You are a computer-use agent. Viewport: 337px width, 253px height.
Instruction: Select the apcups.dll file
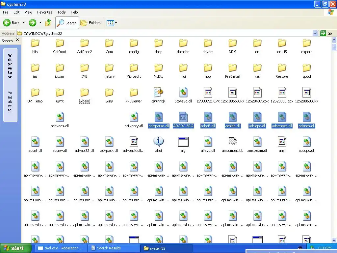(x=306, y=145)
